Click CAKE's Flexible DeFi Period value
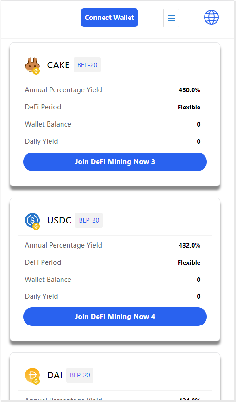This screenshot has height=402, width=236. coord(189,107)
